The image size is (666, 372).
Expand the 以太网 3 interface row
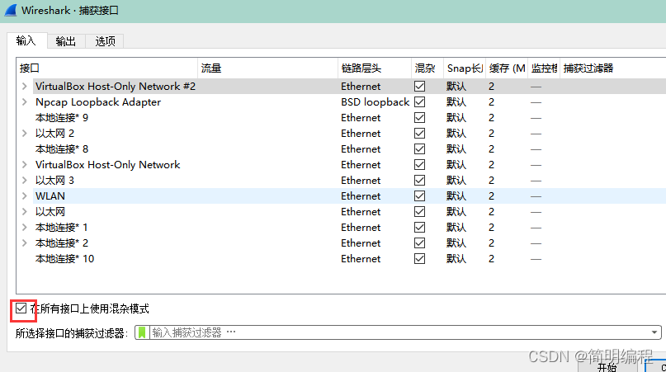point(25,180)
